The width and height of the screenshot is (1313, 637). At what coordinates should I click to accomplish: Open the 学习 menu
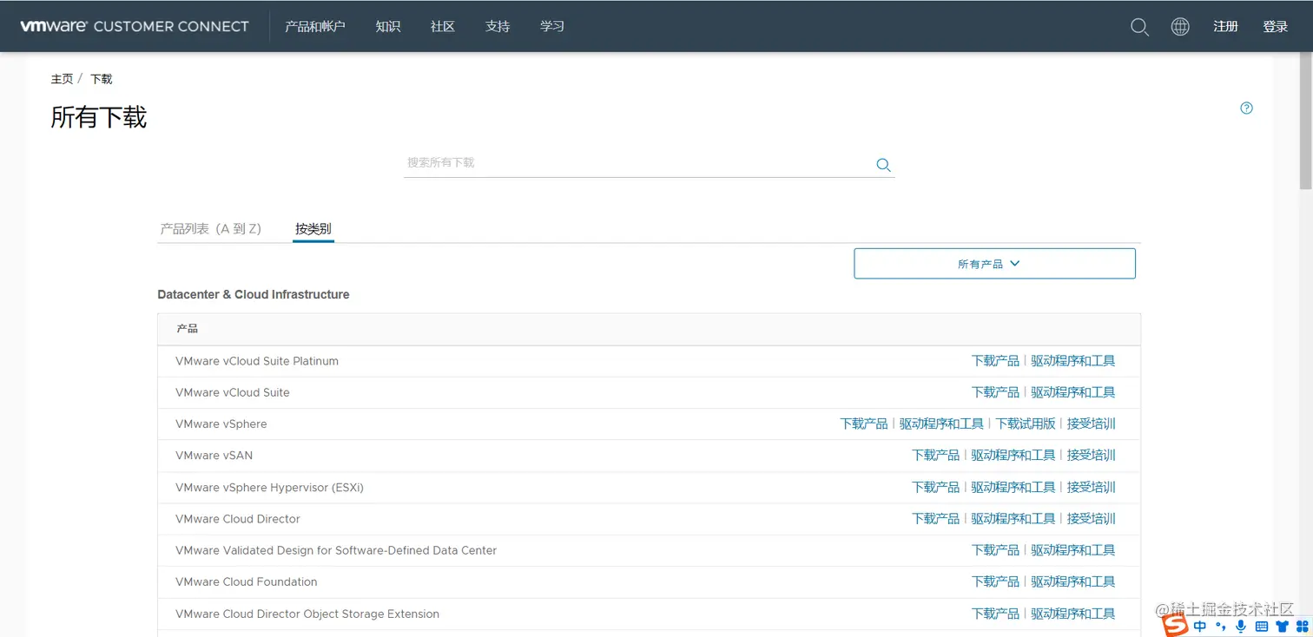(552, 27)
